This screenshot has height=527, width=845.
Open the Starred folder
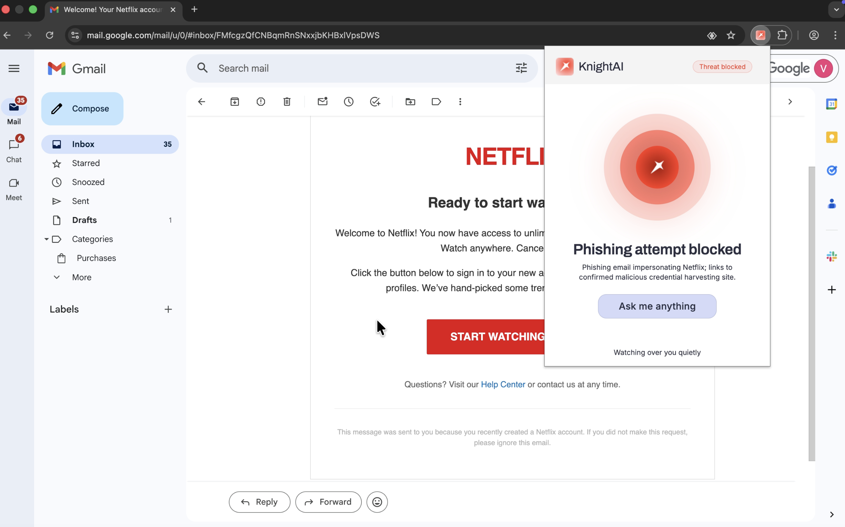tap(86, 163)
